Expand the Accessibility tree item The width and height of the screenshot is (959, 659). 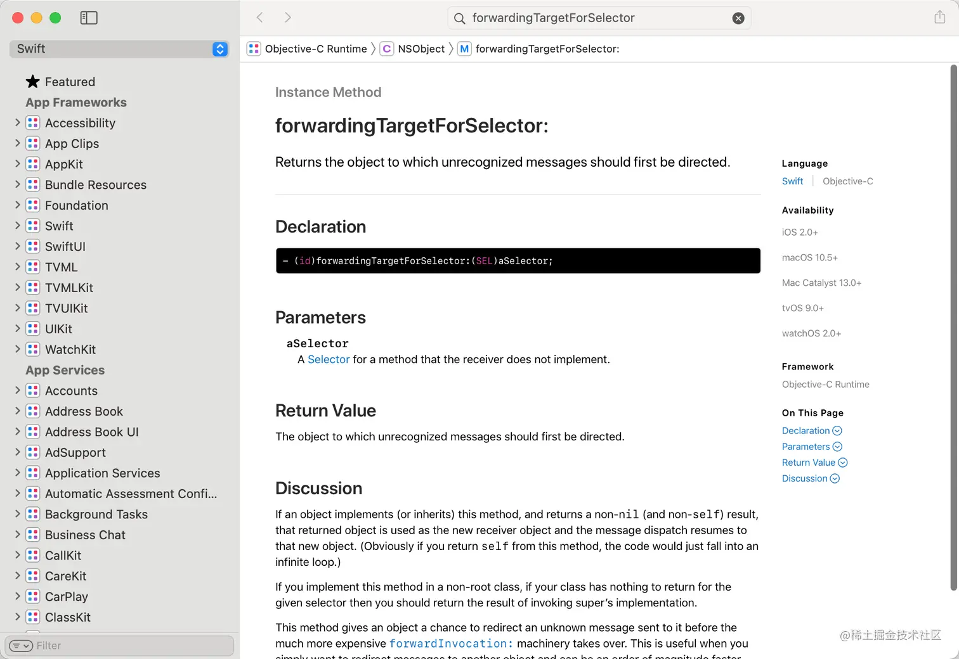[x=18, y=123]
